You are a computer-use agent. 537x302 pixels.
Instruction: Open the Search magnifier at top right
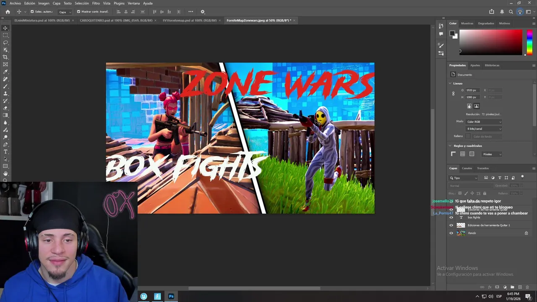coord(511,12)
